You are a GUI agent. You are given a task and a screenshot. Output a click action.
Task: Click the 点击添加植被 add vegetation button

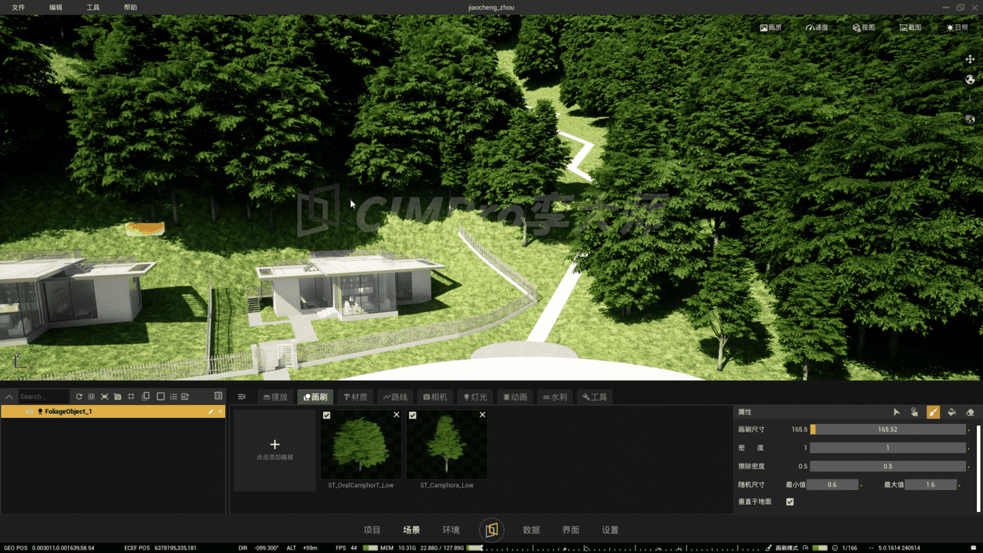point(274,449)
